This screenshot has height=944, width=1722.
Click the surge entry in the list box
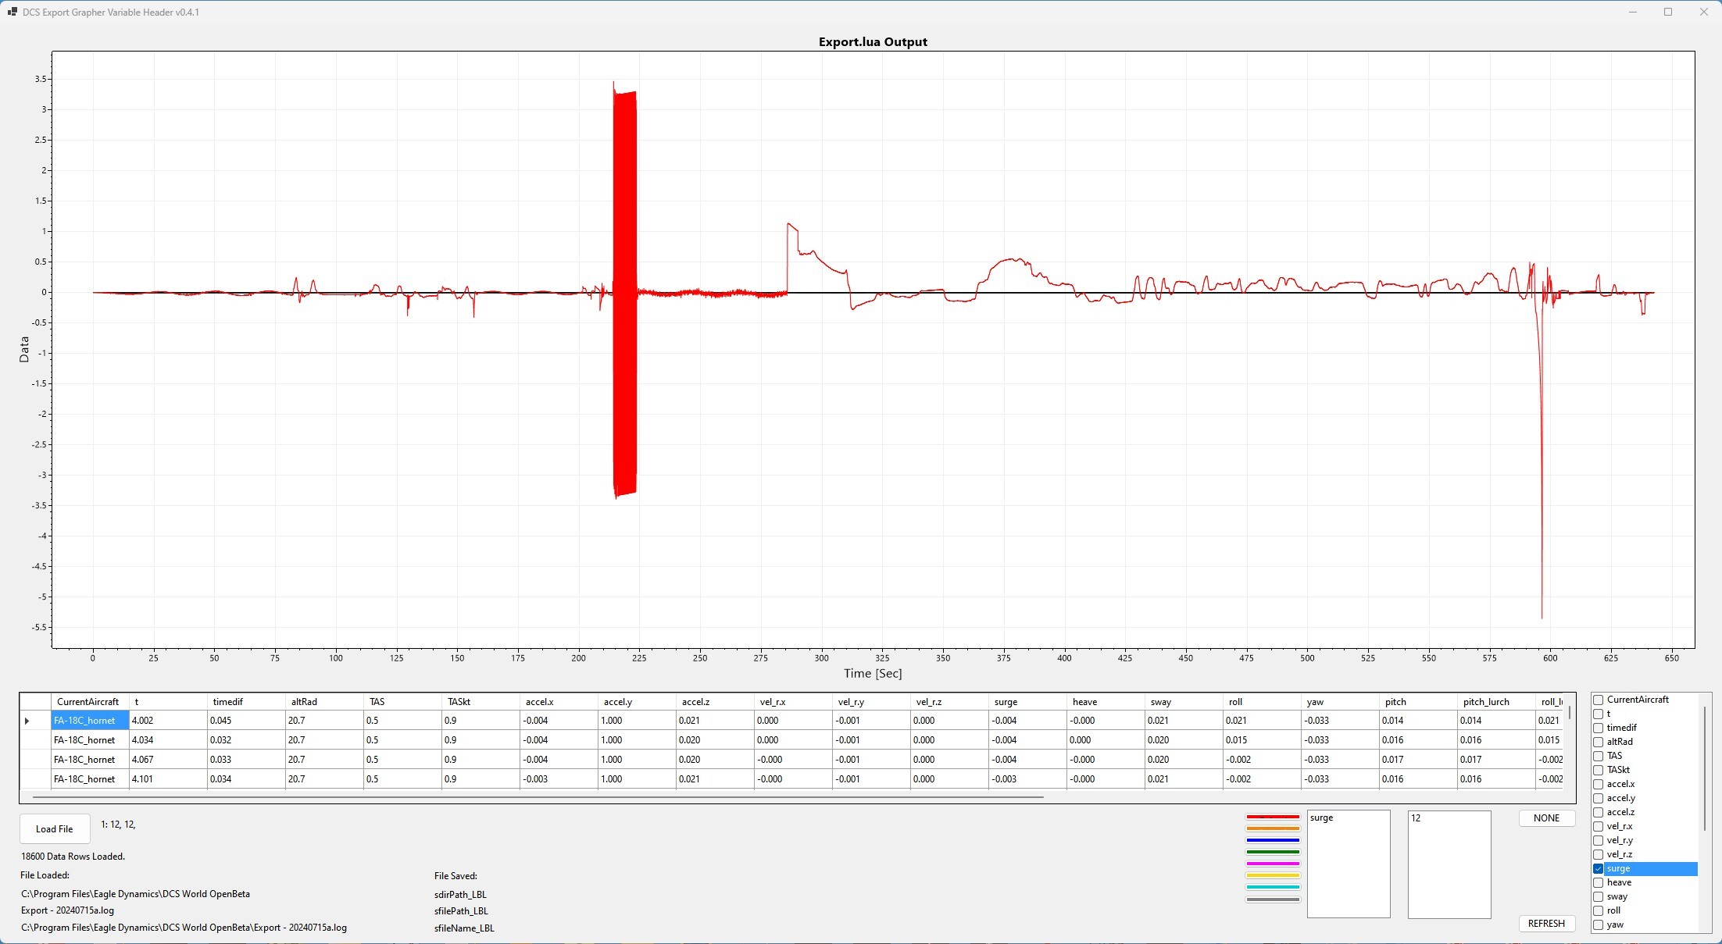click(1321, 818)
